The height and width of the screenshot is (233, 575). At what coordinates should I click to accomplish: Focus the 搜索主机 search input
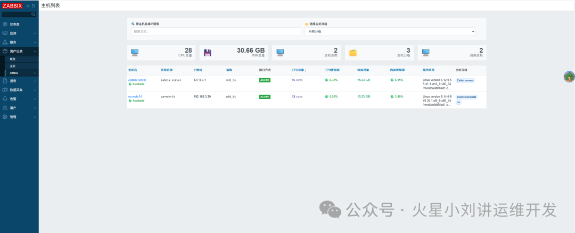pos(216,31)
